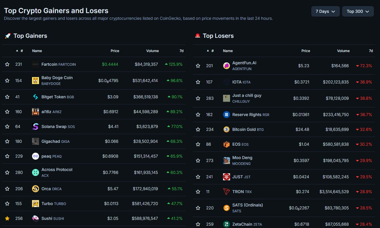Click the JUST coin logo
This screenshot has width=380, height=228.
tap(226, 177)
